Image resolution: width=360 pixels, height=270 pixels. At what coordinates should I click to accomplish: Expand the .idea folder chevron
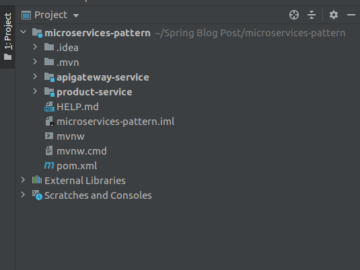tap(35, 47)
